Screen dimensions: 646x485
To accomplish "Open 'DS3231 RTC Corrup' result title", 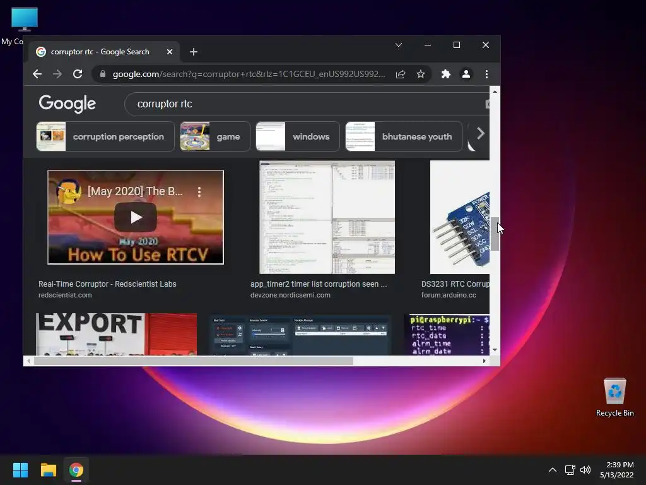I will click(x=455, y=284).
